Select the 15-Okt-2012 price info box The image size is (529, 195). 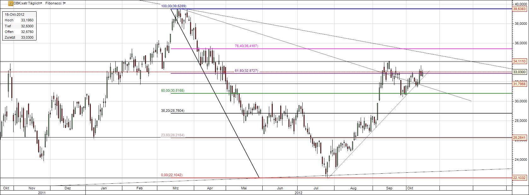point(19,26)
